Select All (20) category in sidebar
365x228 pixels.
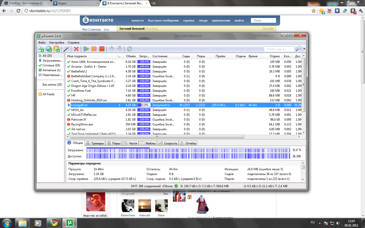tap(50, 56)
